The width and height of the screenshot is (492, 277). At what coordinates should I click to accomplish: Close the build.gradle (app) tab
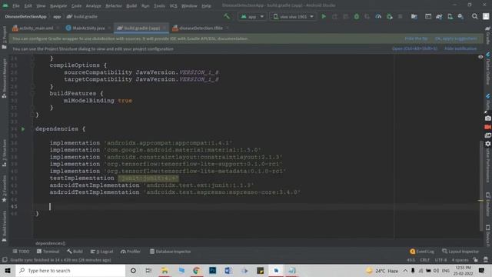click(165, 28)
